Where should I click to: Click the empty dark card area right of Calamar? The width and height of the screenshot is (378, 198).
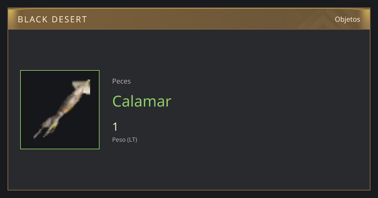[x=268, y=101]
